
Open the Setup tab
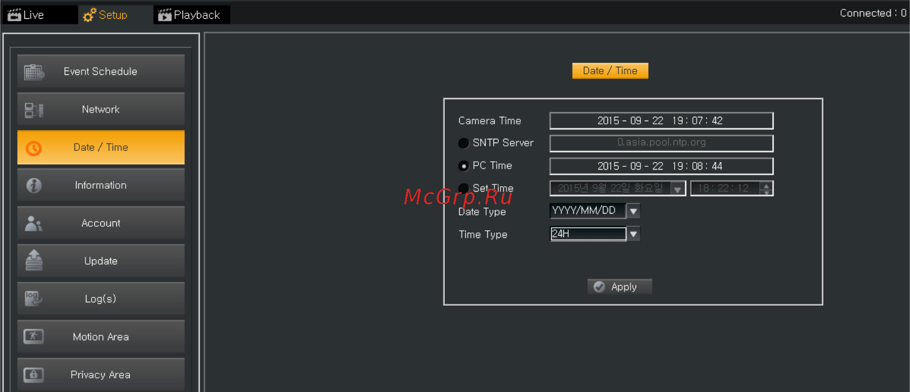[115, 15]
